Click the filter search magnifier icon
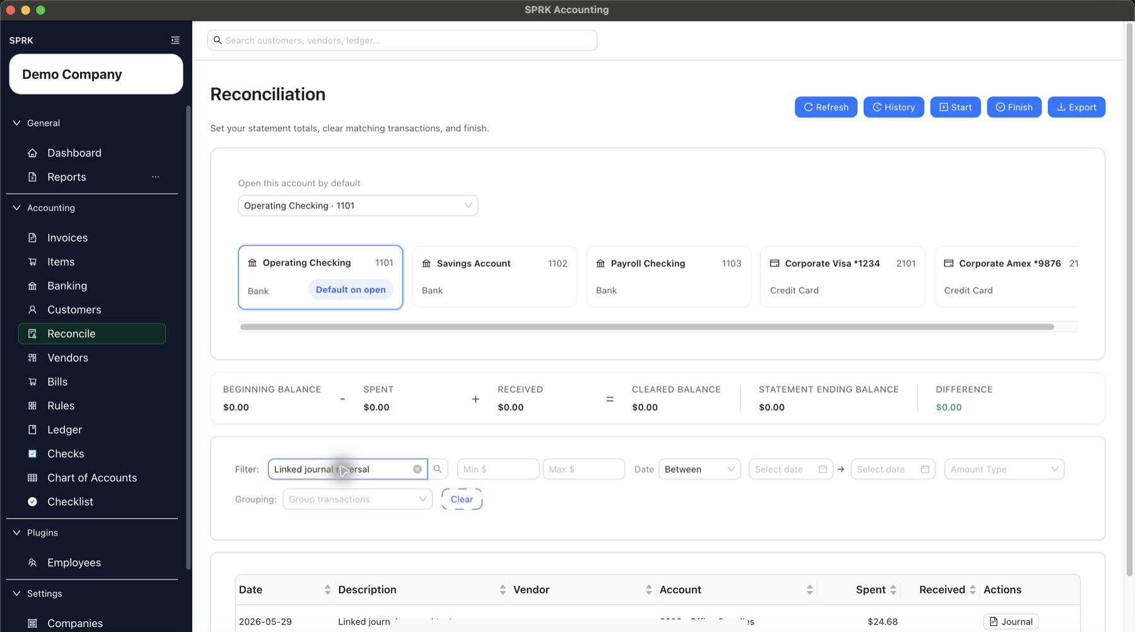The height and width of the screenshot is (632, 1135). pos(438,469)
